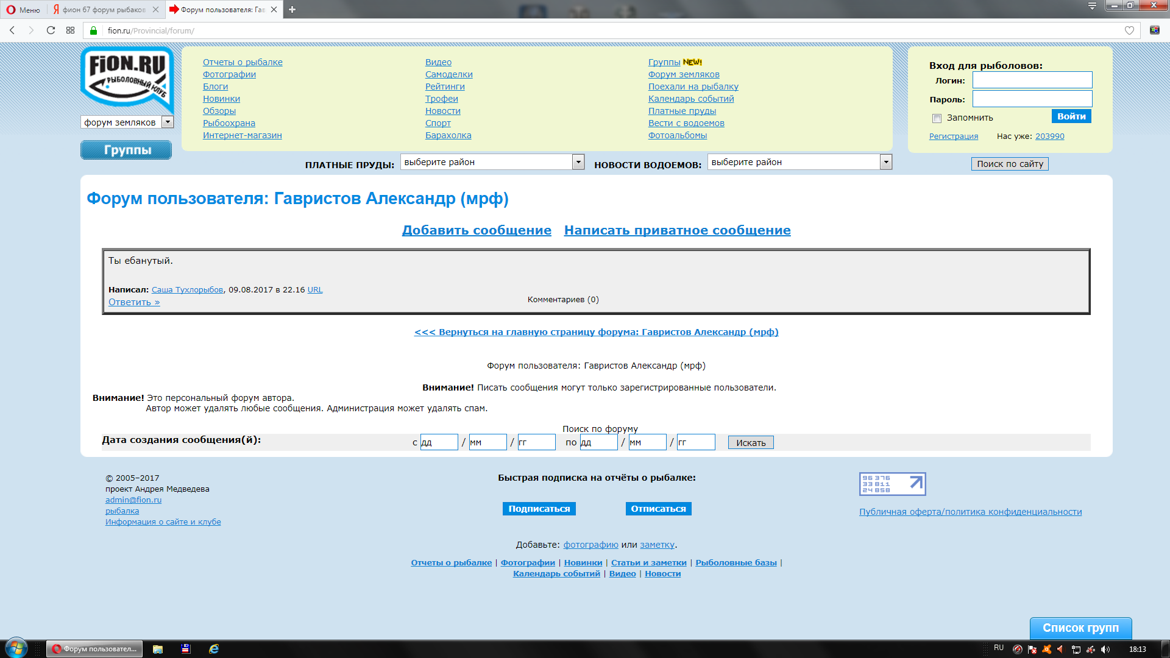Viewport: 1170px width, 658px height.
Task: Open the blue 'Группы' button
Action: pos(126,150)
